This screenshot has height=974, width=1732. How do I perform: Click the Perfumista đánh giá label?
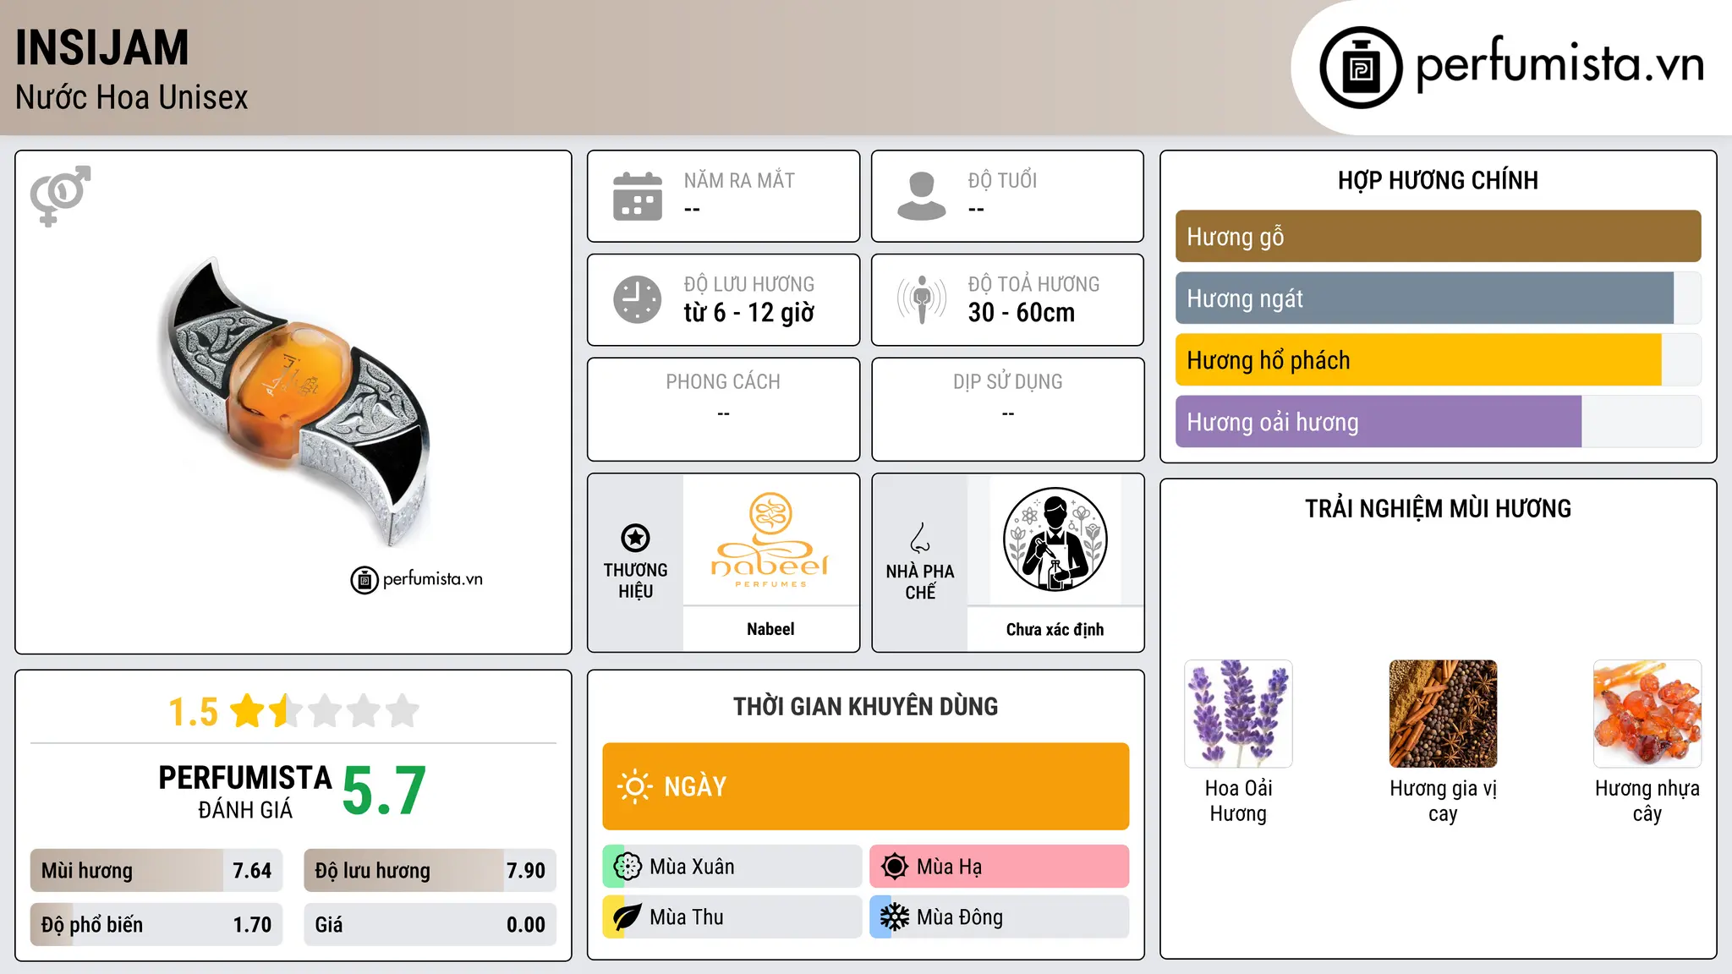(245, 791)
